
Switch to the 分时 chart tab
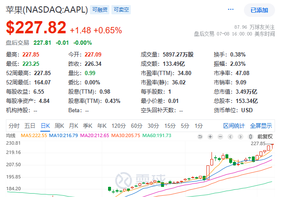(x=14, y=126)
